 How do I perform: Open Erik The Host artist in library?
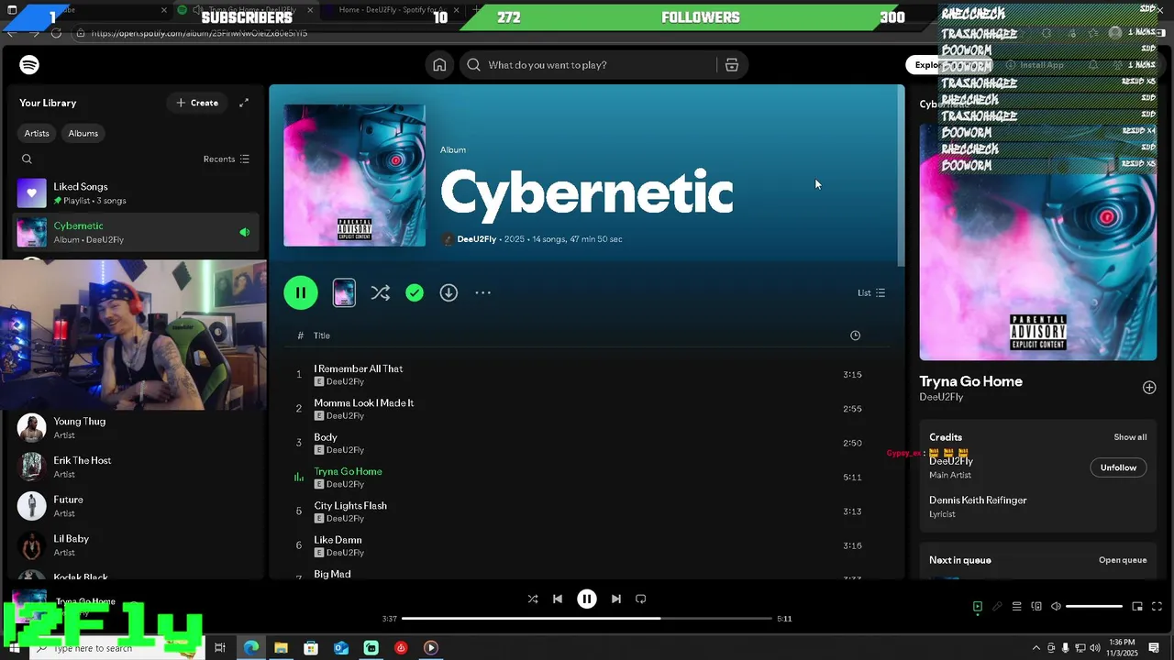(138, 467)
